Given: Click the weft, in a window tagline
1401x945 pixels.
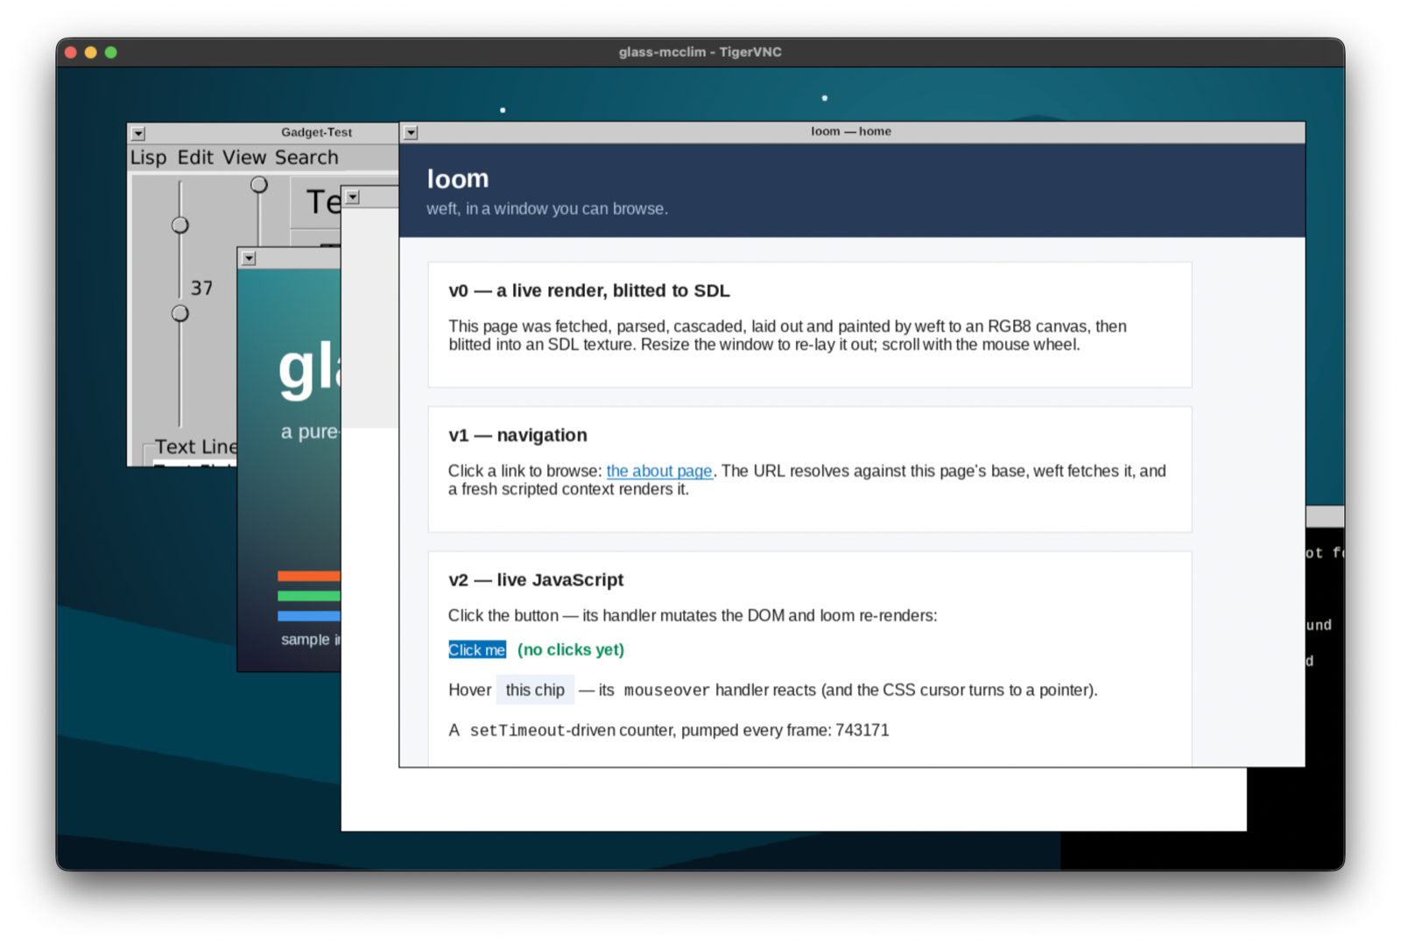Looking at the screenshot, I should [547, 209].
